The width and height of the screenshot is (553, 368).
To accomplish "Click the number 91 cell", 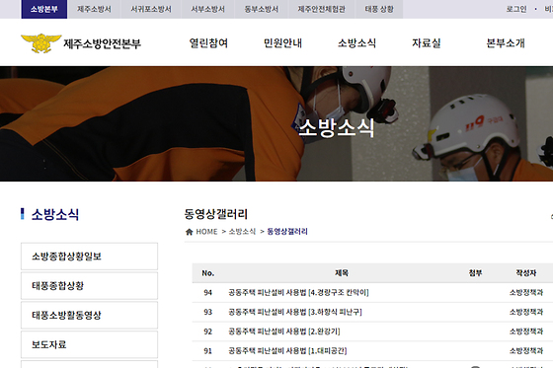I will point(208,351).
